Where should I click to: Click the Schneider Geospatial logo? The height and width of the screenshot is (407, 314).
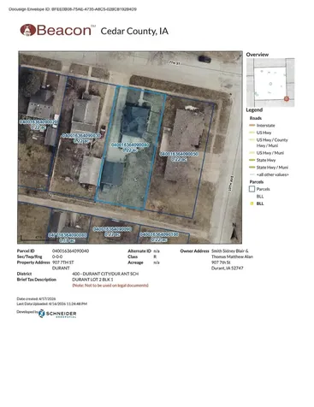point(57,314)
